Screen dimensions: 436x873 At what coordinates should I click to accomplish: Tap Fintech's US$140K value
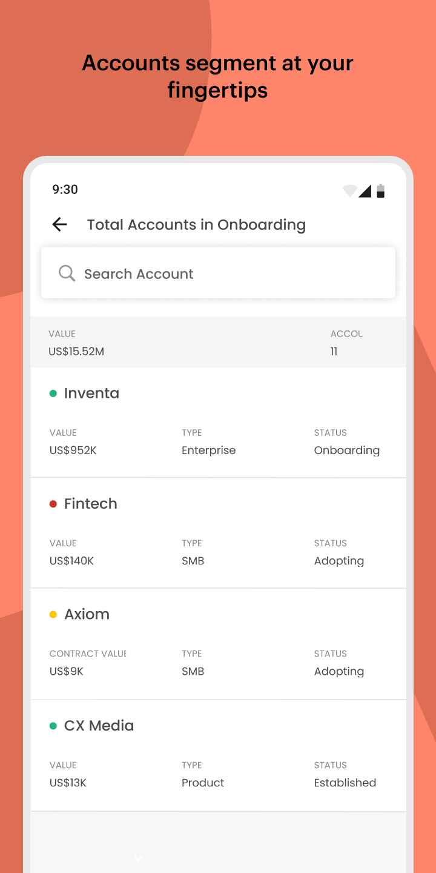click(x=71, y=561)
